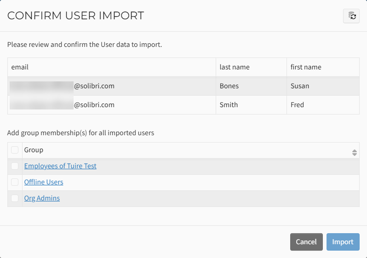
Task: Select the Smith last name cell
Action: click(x=251, y=105)
